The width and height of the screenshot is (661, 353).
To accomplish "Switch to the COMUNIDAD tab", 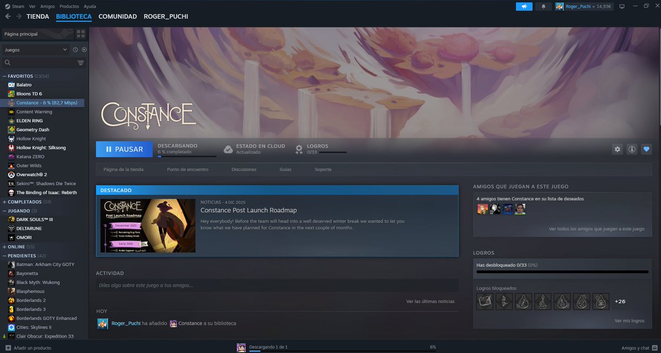I will point(117,17).
